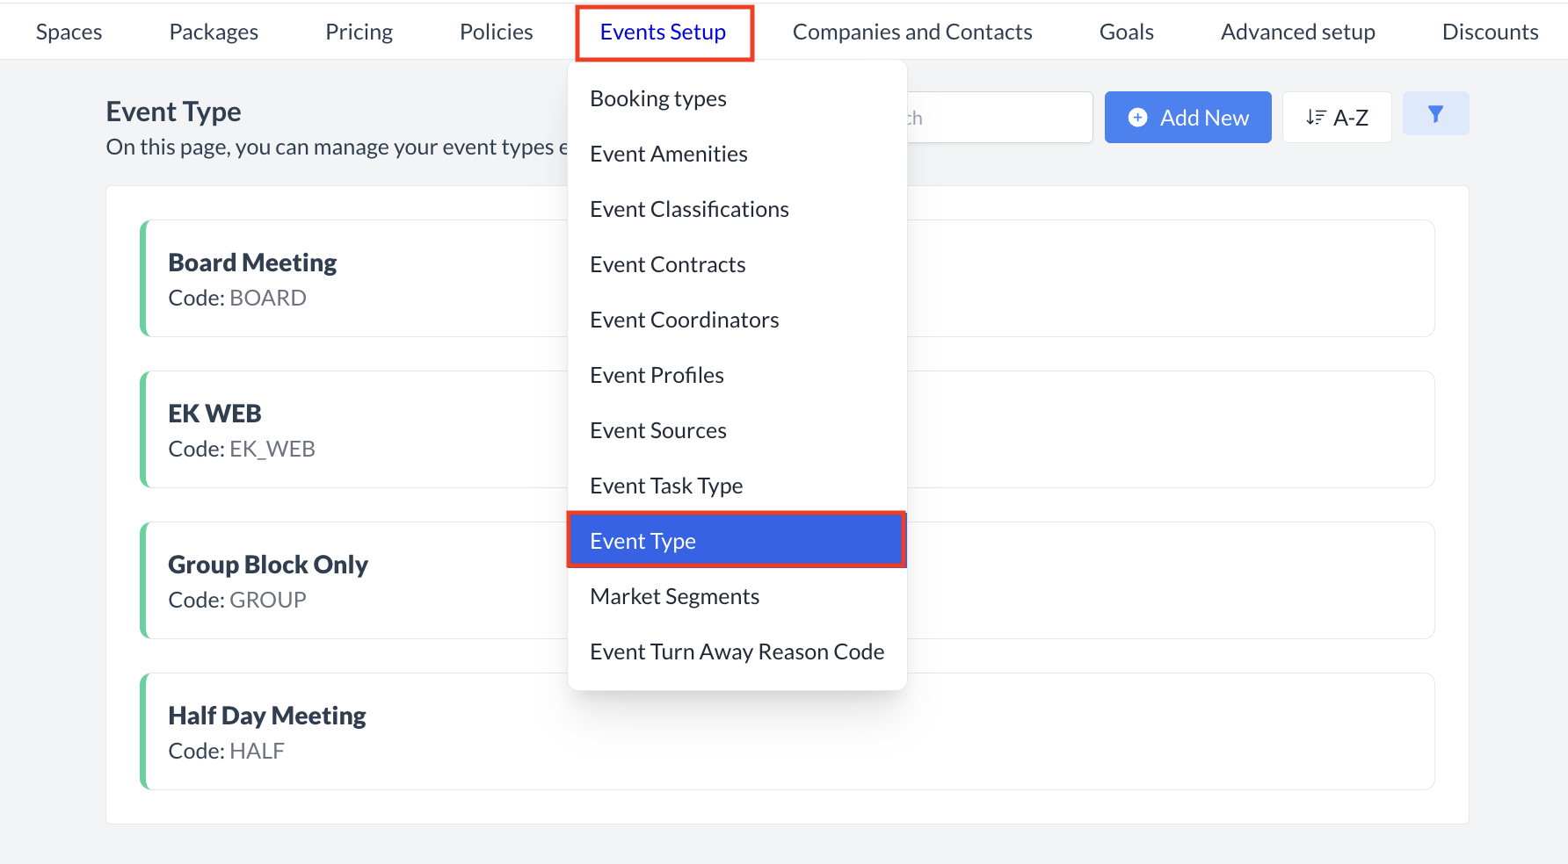The width and height of the screenshot is (1568, 864).
Task: Select Event Contracts from the list
Action: pos(667,264)
